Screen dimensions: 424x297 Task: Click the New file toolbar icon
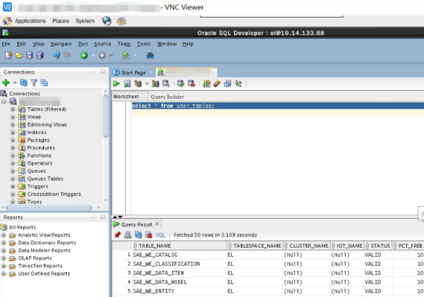(x=8, y=55)
